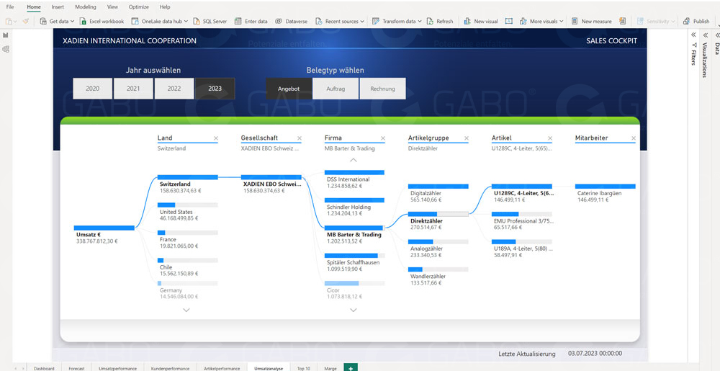
Task: Select year 2022
Action: [x=174, y=89]
